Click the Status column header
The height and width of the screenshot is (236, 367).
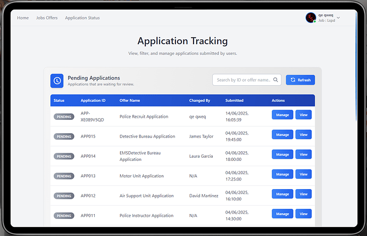(x=59, y=100)
